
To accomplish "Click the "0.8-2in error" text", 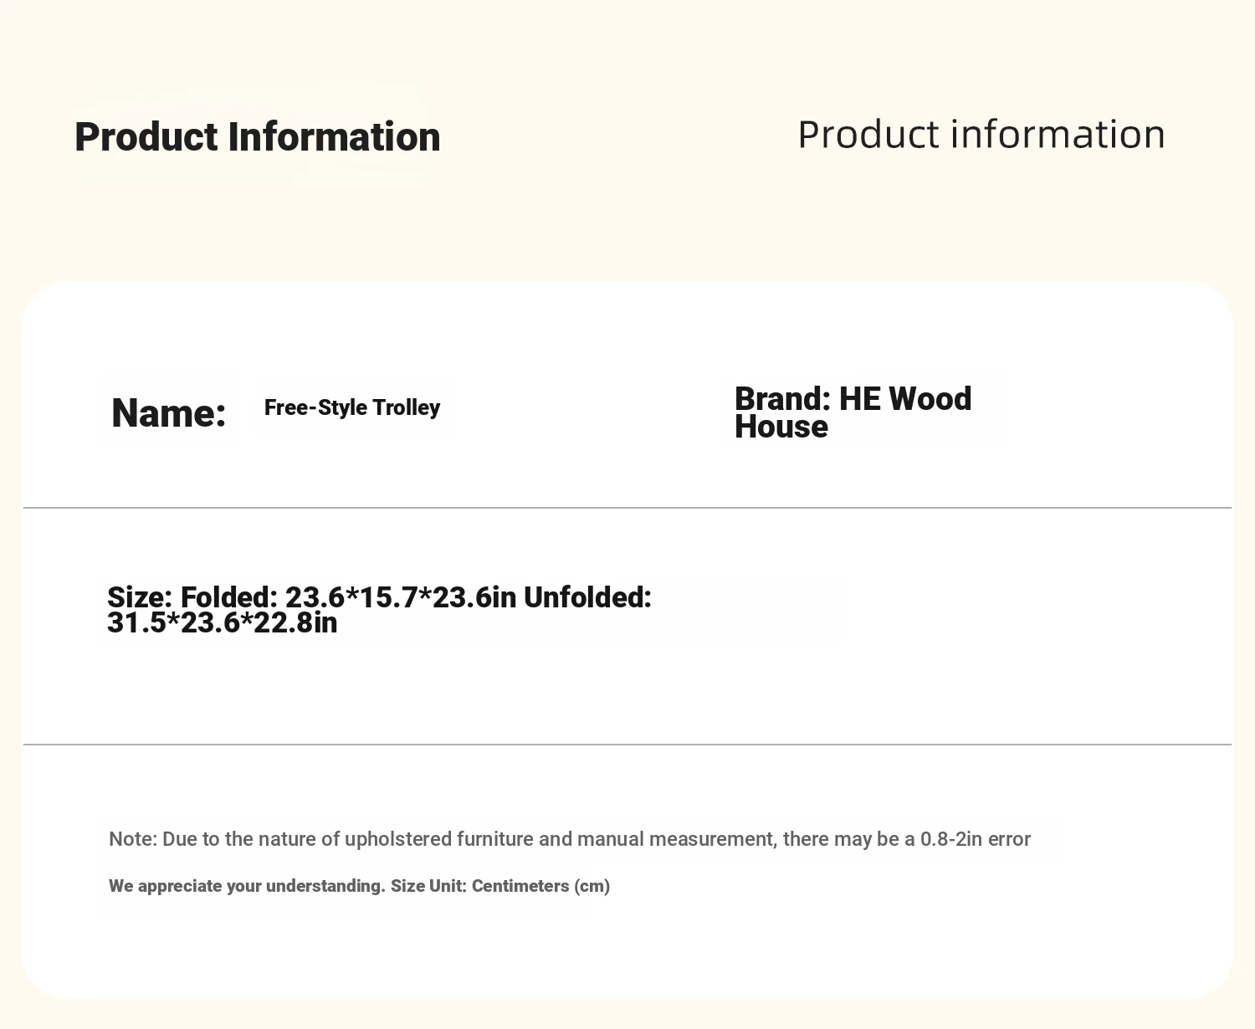I will click(976, 839).
